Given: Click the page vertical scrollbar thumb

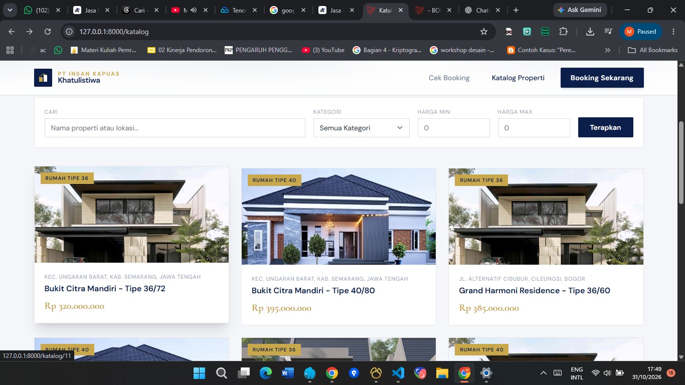Looking at the screenshot, I should click(681, 162).
